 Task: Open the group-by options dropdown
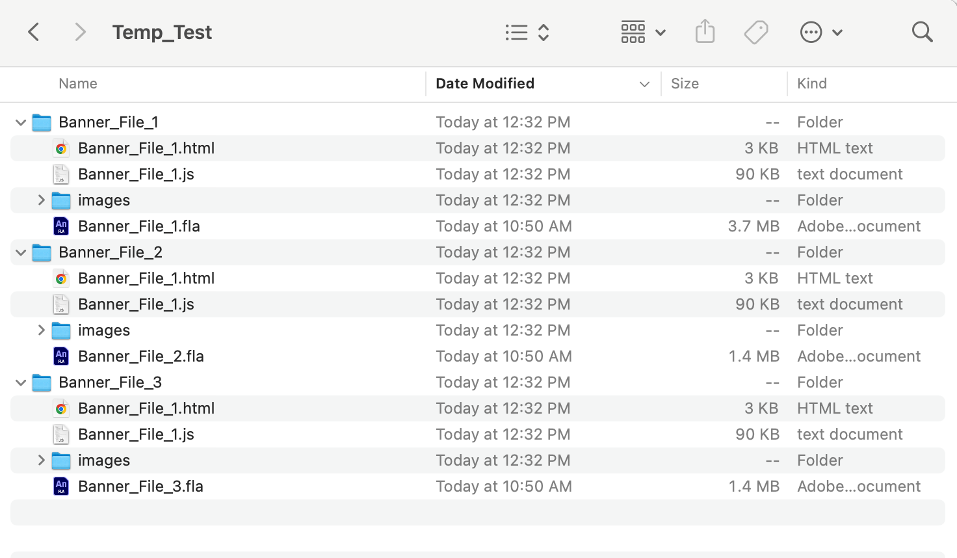pyautogui.click(x=643, y=32)
